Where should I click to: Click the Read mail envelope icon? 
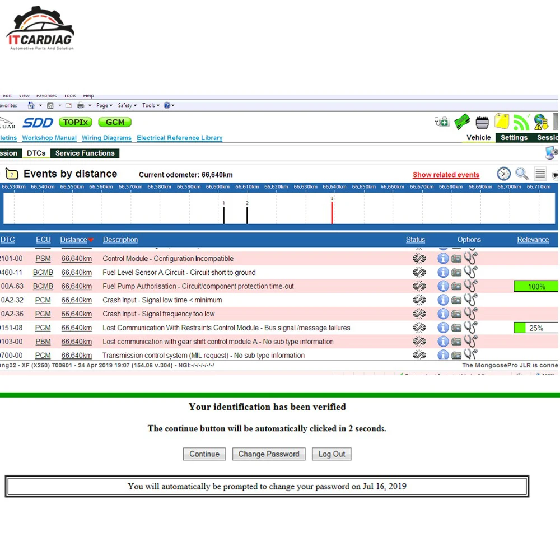[x=68, y=105]
